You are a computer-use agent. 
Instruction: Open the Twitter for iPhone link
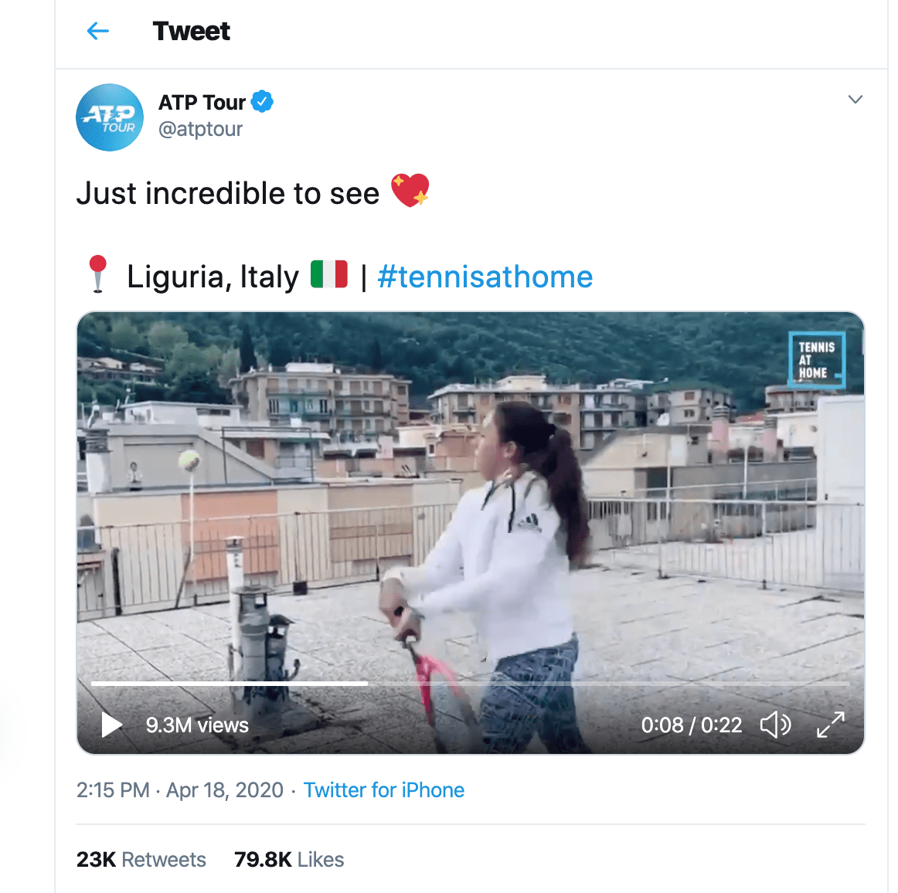click(383, 790)
